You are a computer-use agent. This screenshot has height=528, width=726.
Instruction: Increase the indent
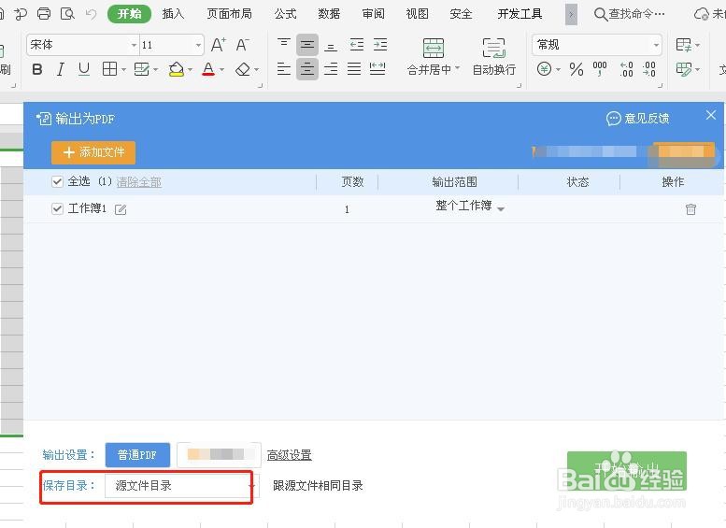pyautogui.click(x=380, y=45)
